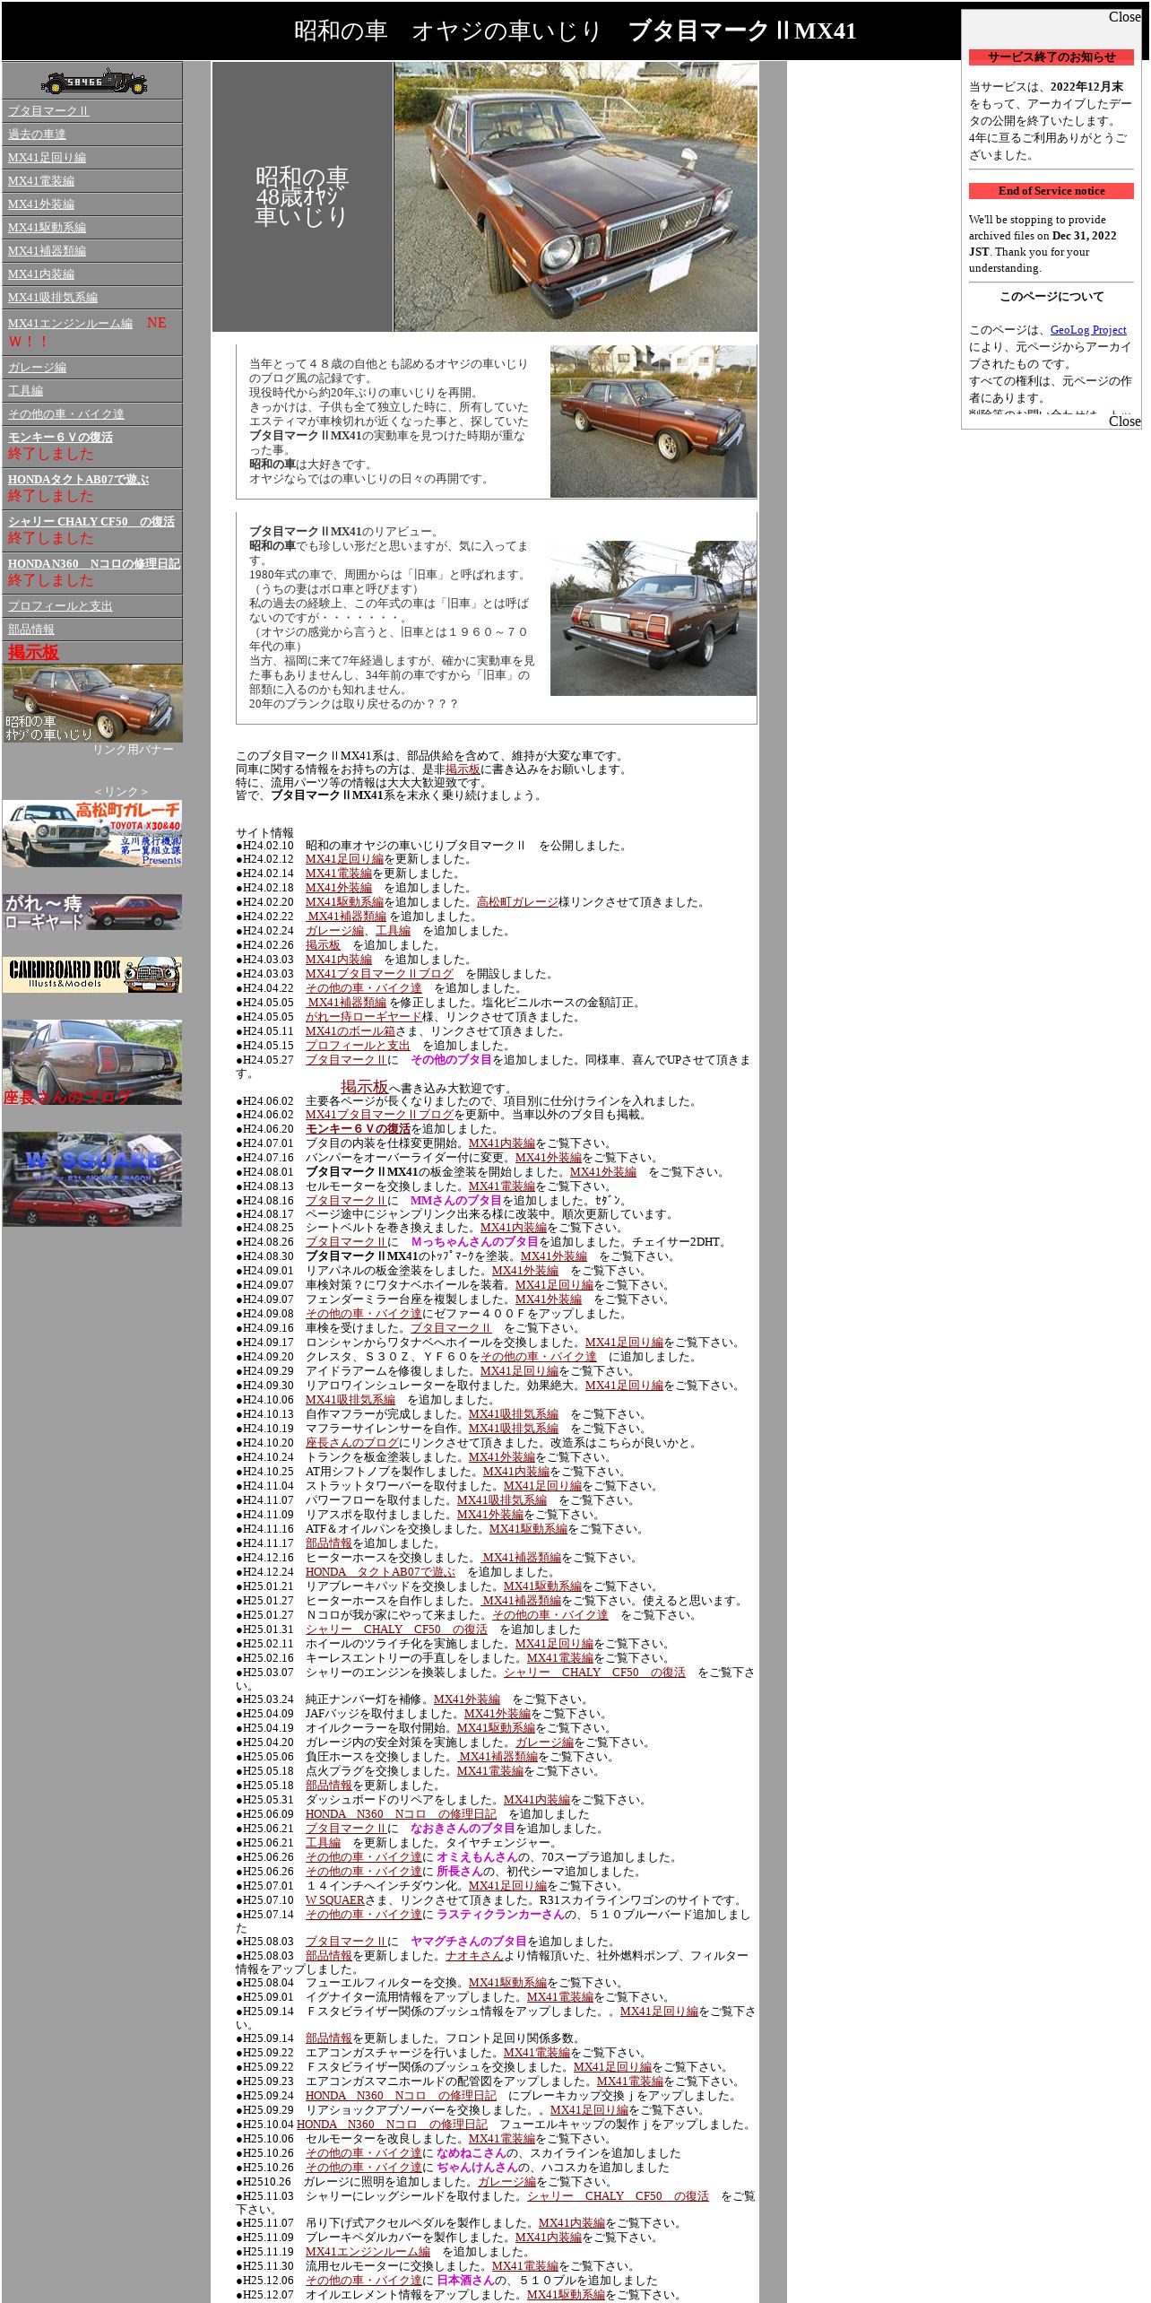
Task: Open MX41ブタ目マークⅡブログ link in the H24.03.03 entry
Action: point(379,974)
